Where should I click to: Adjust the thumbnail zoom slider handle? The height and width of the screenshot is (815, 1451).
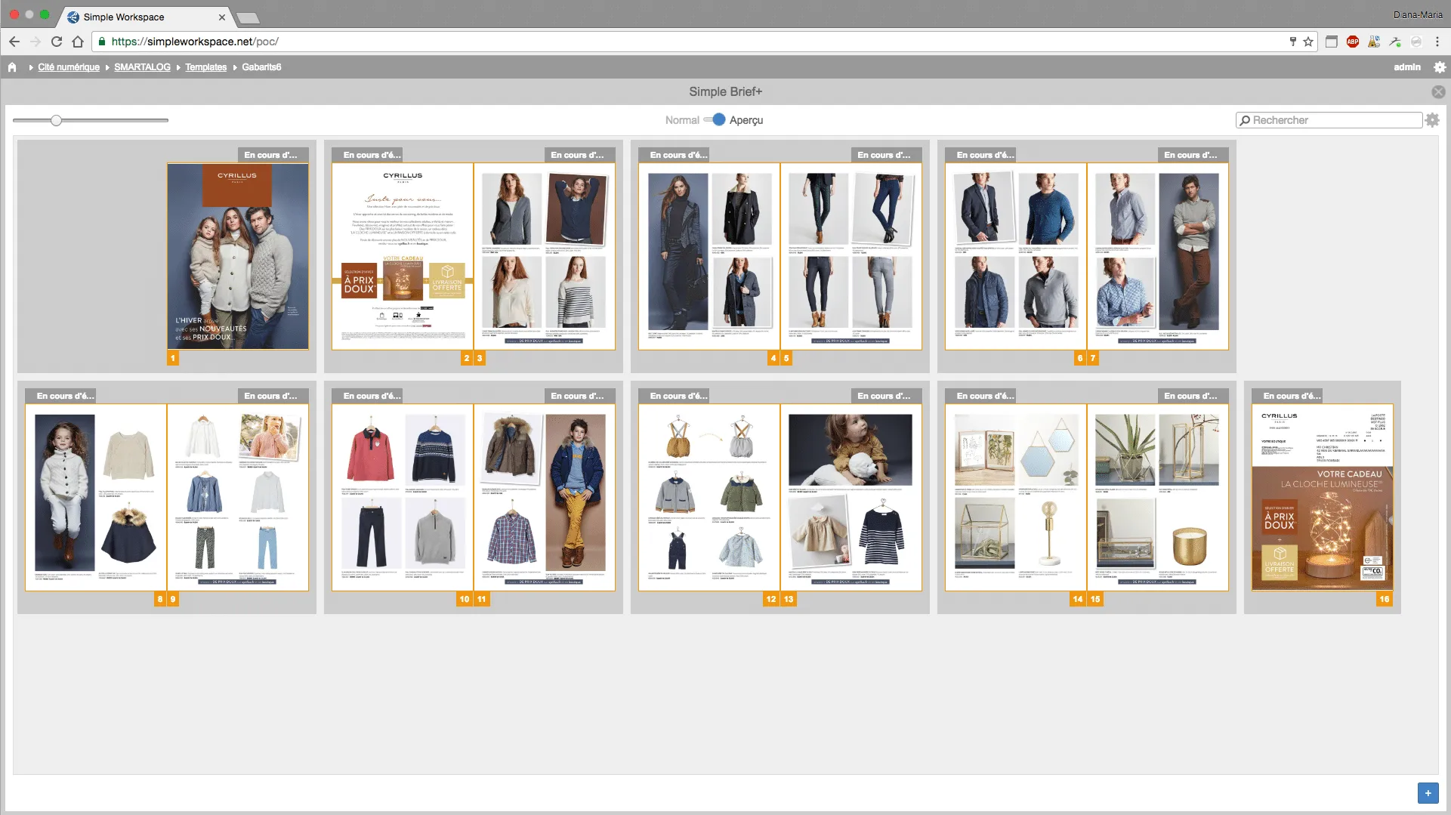[56, 120]
